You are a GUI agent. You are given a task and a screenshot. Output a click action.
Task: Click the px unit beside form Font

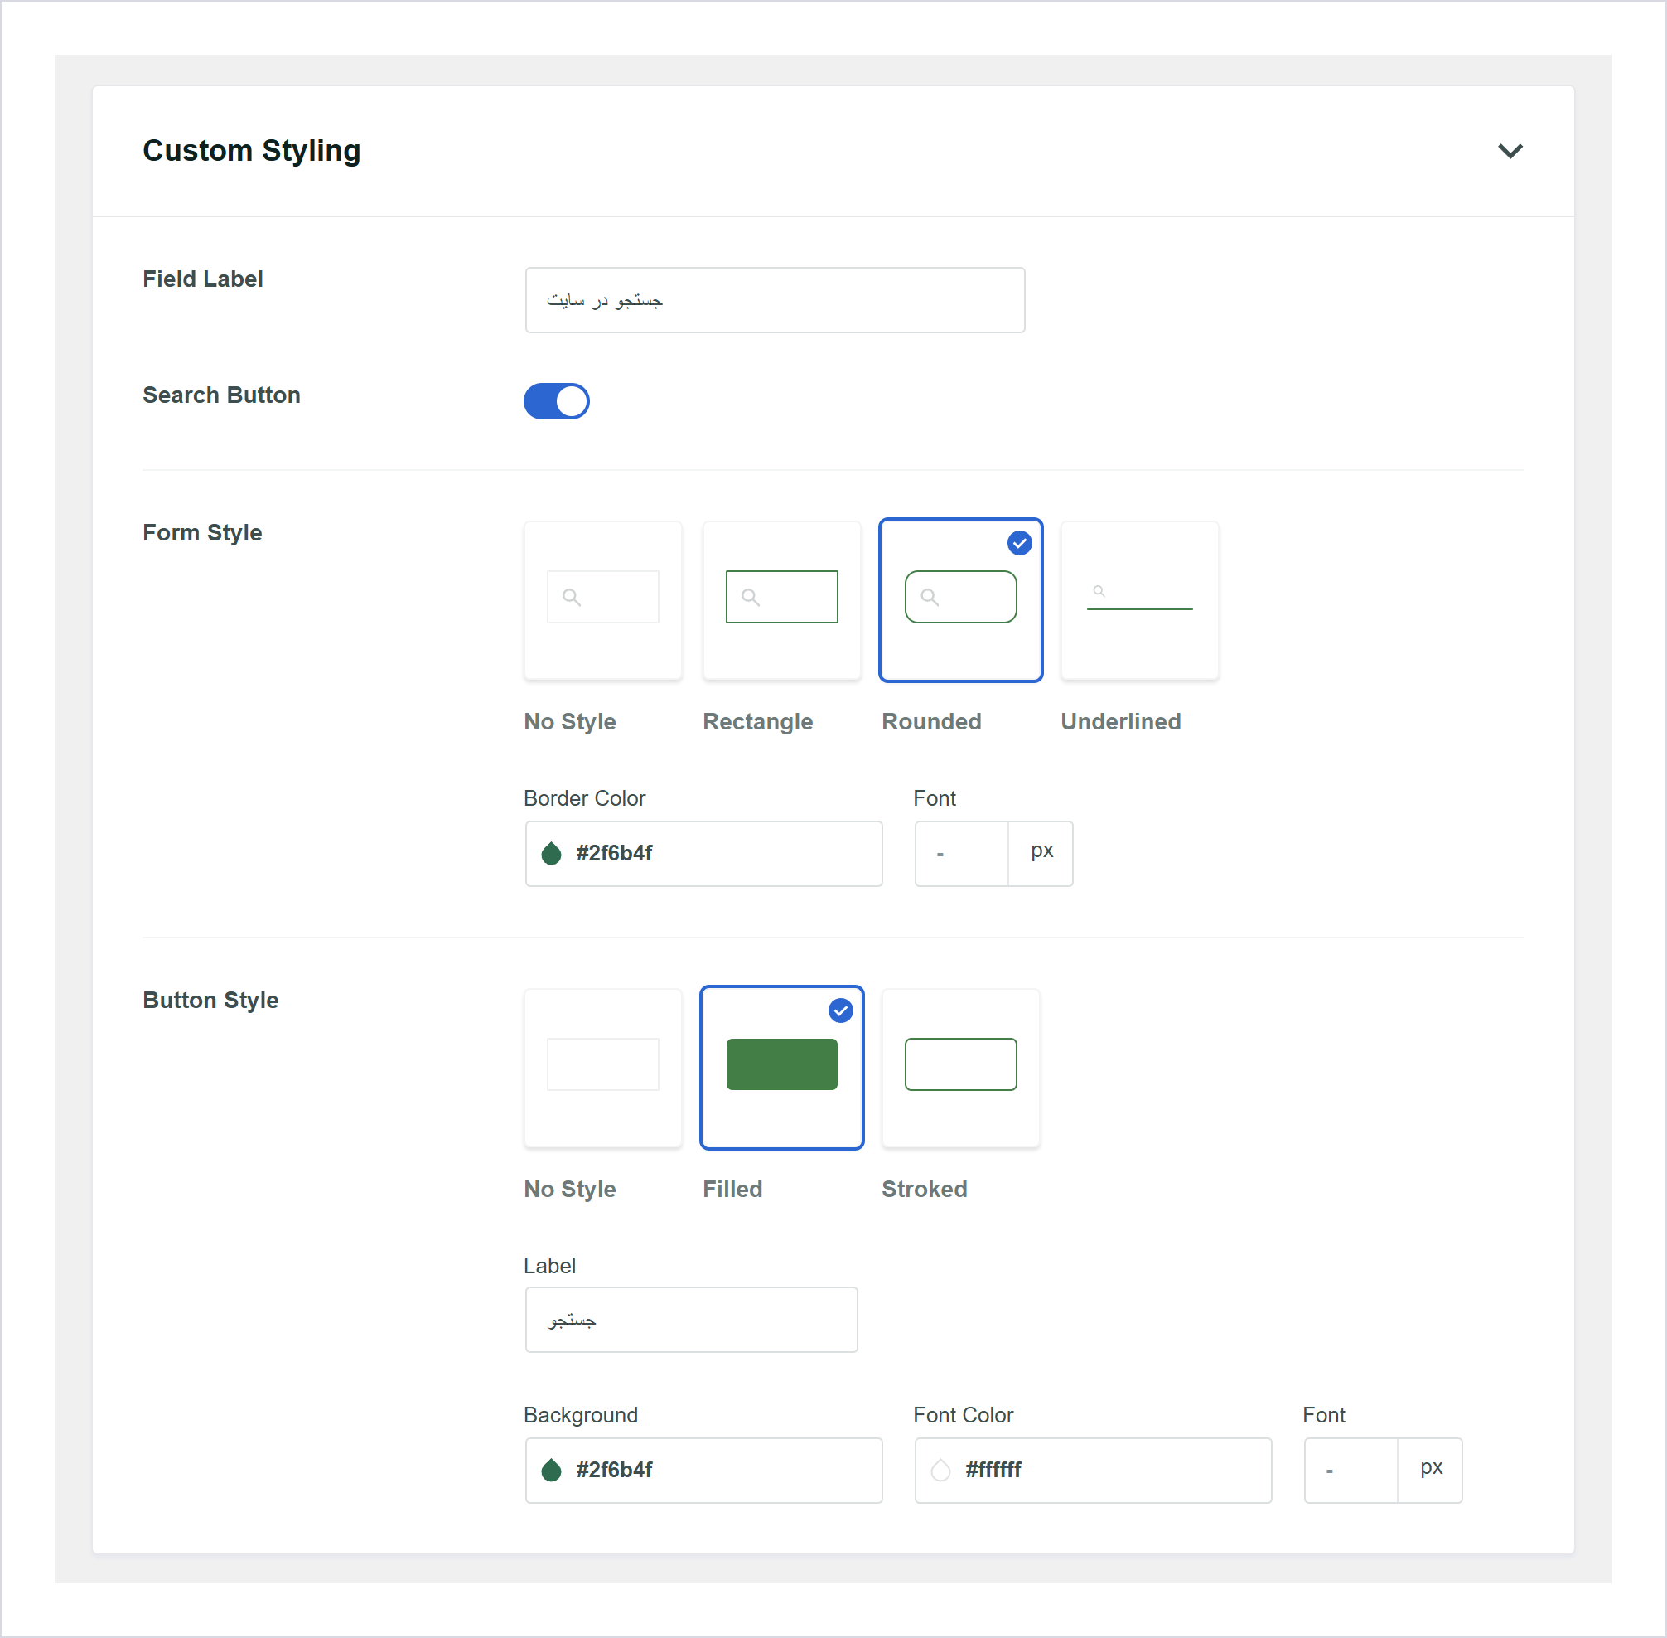pyautogui.click(x=1041, y=851)
